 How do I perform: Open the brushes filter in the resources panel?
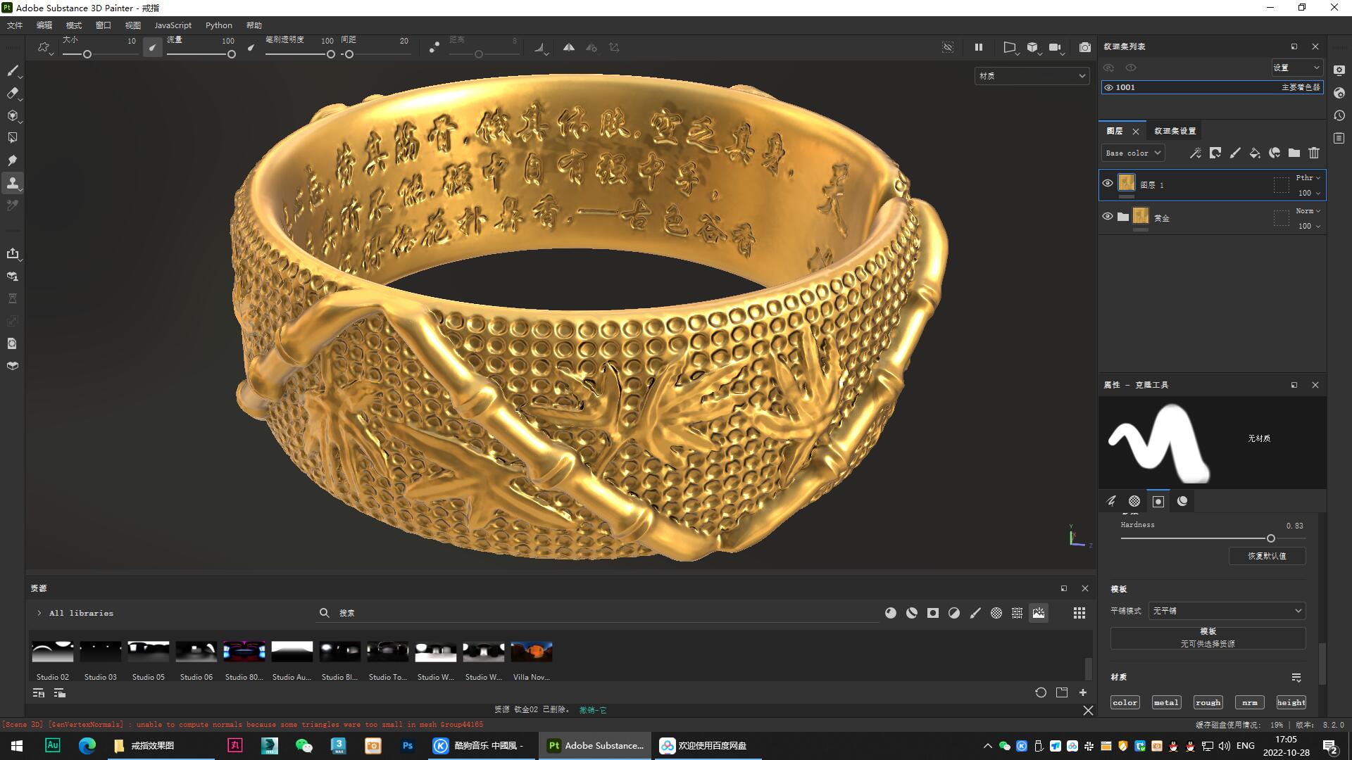975,613
